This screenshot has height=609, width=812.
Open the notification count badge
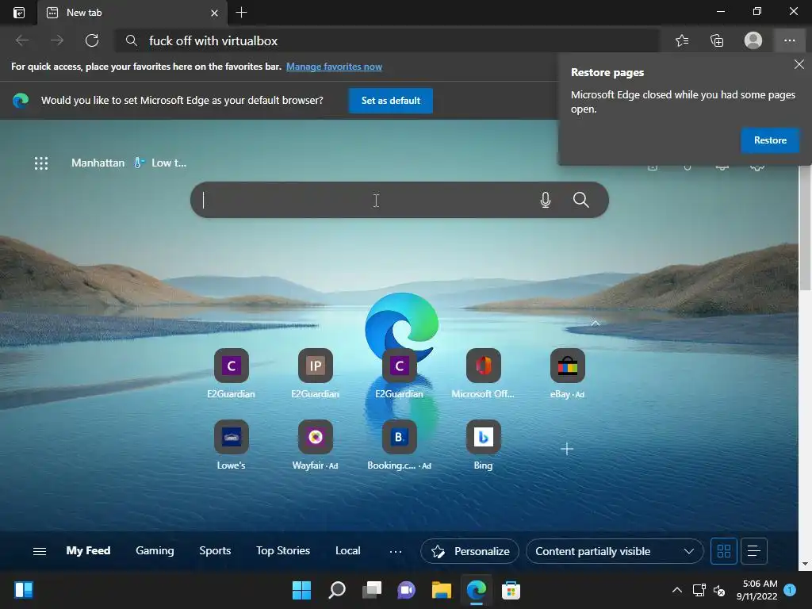pyautogui.click(x=790, y=589)
